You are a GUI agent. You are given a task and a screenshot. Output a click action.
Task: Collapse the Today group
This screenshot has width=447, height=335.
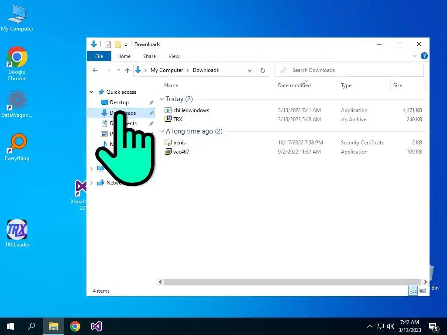click(162, 99)
